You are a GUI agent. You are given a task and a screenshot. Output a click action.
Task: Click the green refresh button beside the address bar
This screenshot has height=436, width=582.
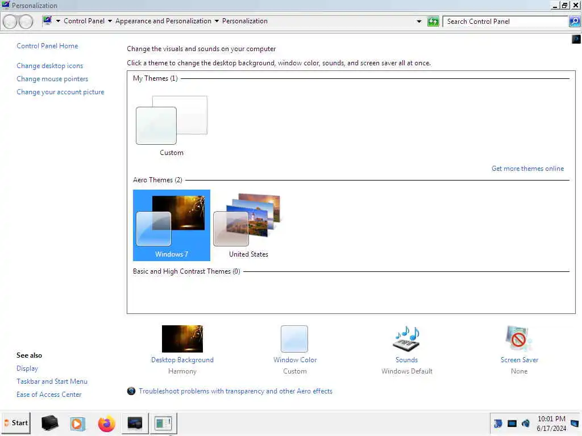(x=433, y=22)
